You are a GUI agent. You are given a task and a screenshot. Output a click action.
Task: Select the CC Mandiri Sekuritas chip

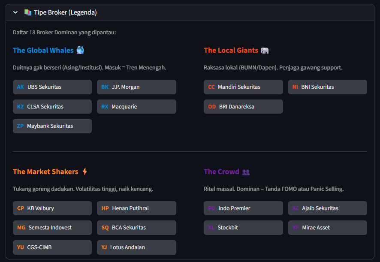[x=243, y=87]
